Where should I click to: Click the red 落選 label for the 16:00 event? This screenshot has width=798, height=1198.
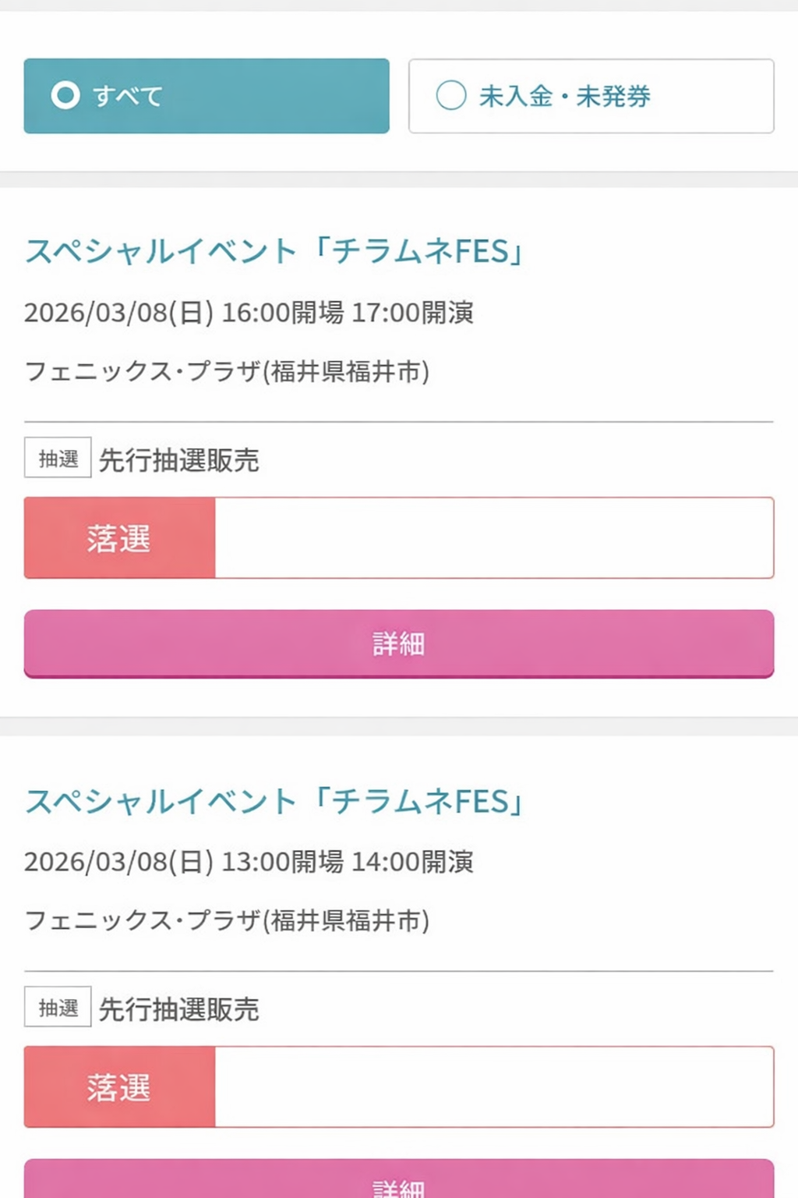tap(119, 538)
